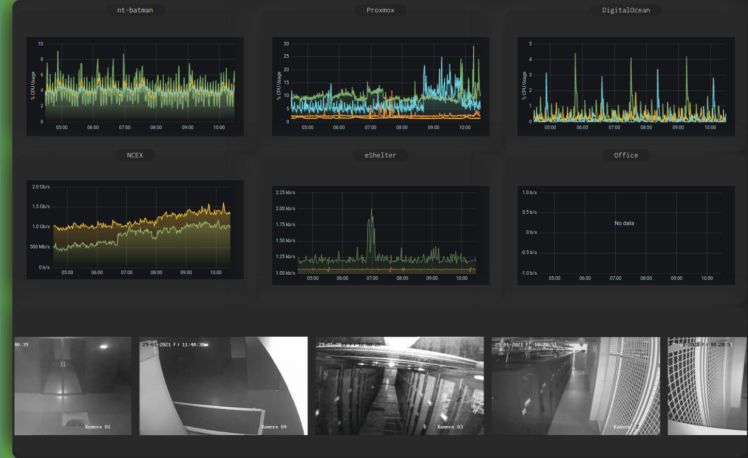The image size is (748, 458).
Task: Open the Kamera 01 camera feed
Action: 73,386
